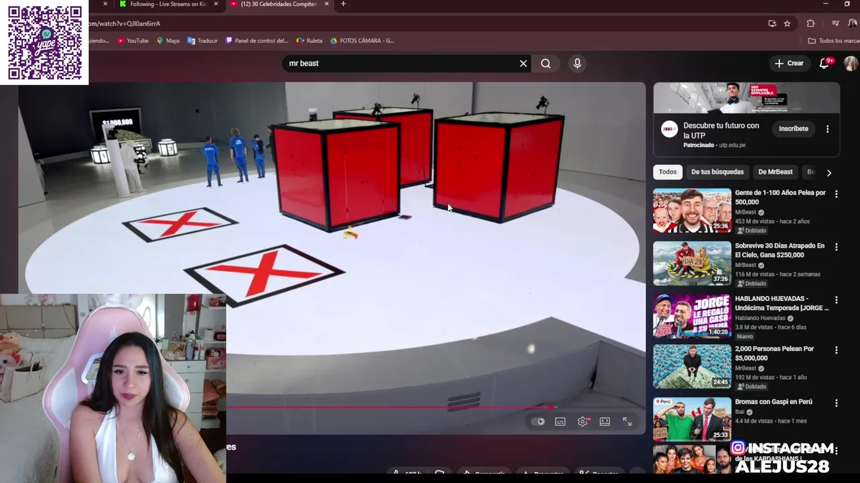Screen dimensions: 860x483
Task: Open more options for 'Sobrevive 30 Días' video
Action: (x=836, y=247)
